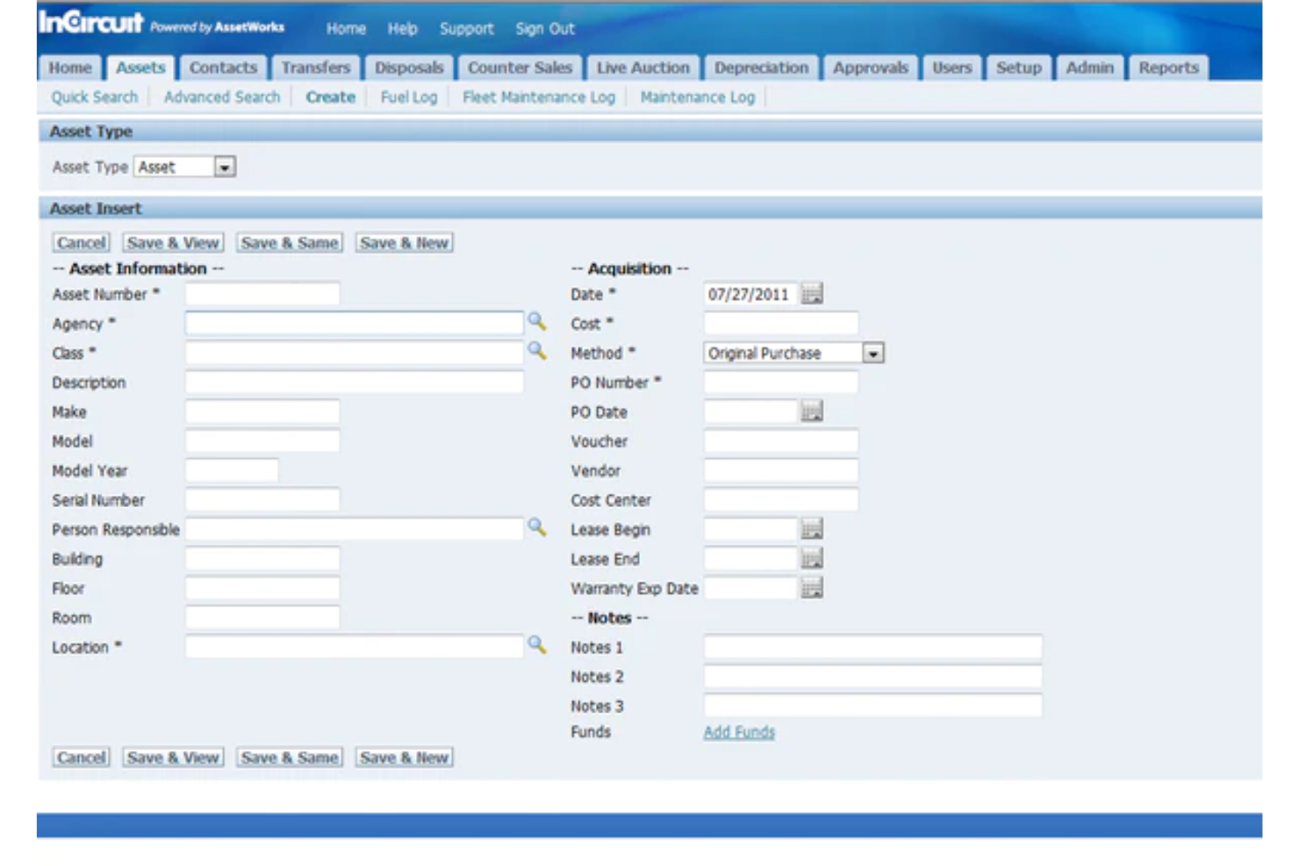1299x866 pixels.
Task: Expand the acquisition Method dropdown
Action: pos(873,353)
